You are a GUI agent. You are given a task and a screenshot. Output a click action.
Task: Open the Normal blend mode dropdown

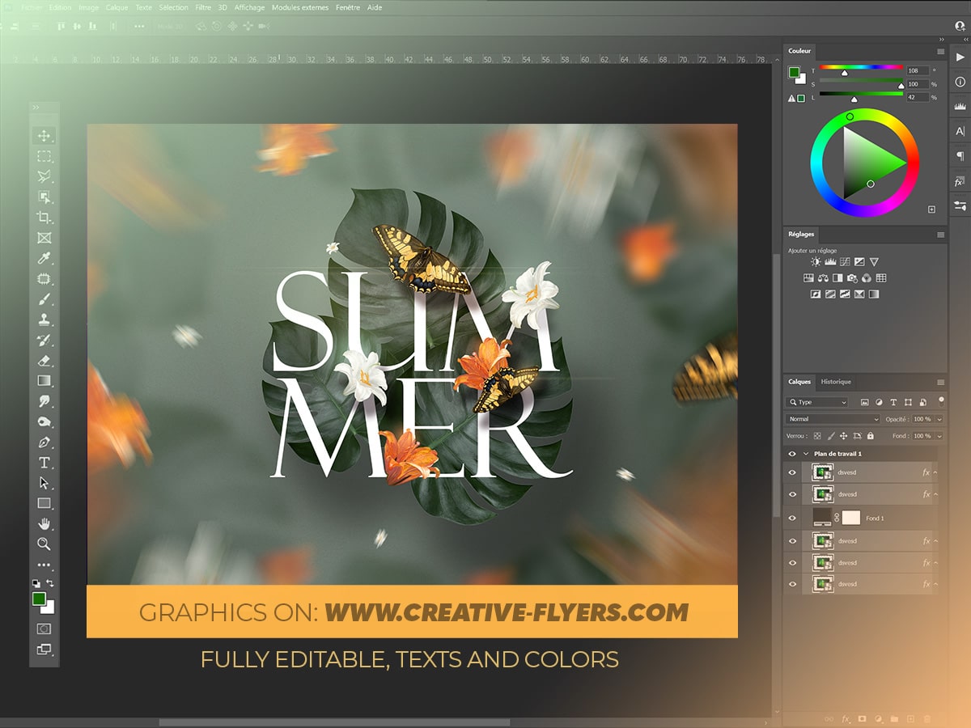[x=833, y=419]
